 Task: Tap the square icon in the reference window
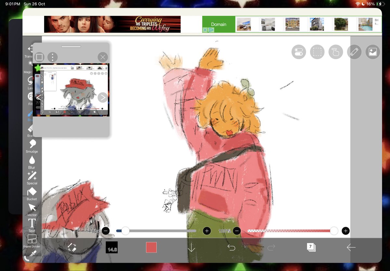39,57
